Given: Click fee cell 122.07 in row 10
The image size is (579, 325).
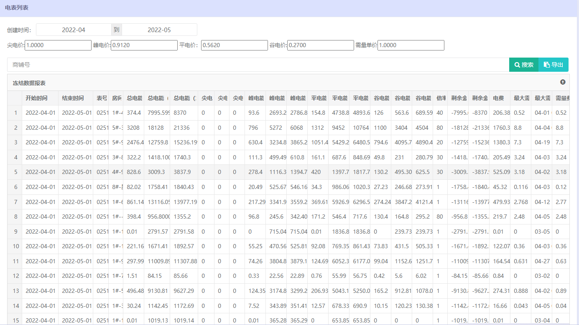Looking at the screenshot, I should click(x=500, y=246).
